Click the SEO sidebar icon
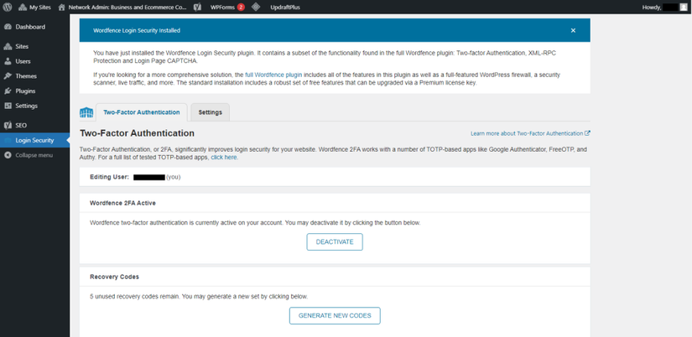Image resolution: width=692 pixels, height=337 pixels. [x=8, y=125]
